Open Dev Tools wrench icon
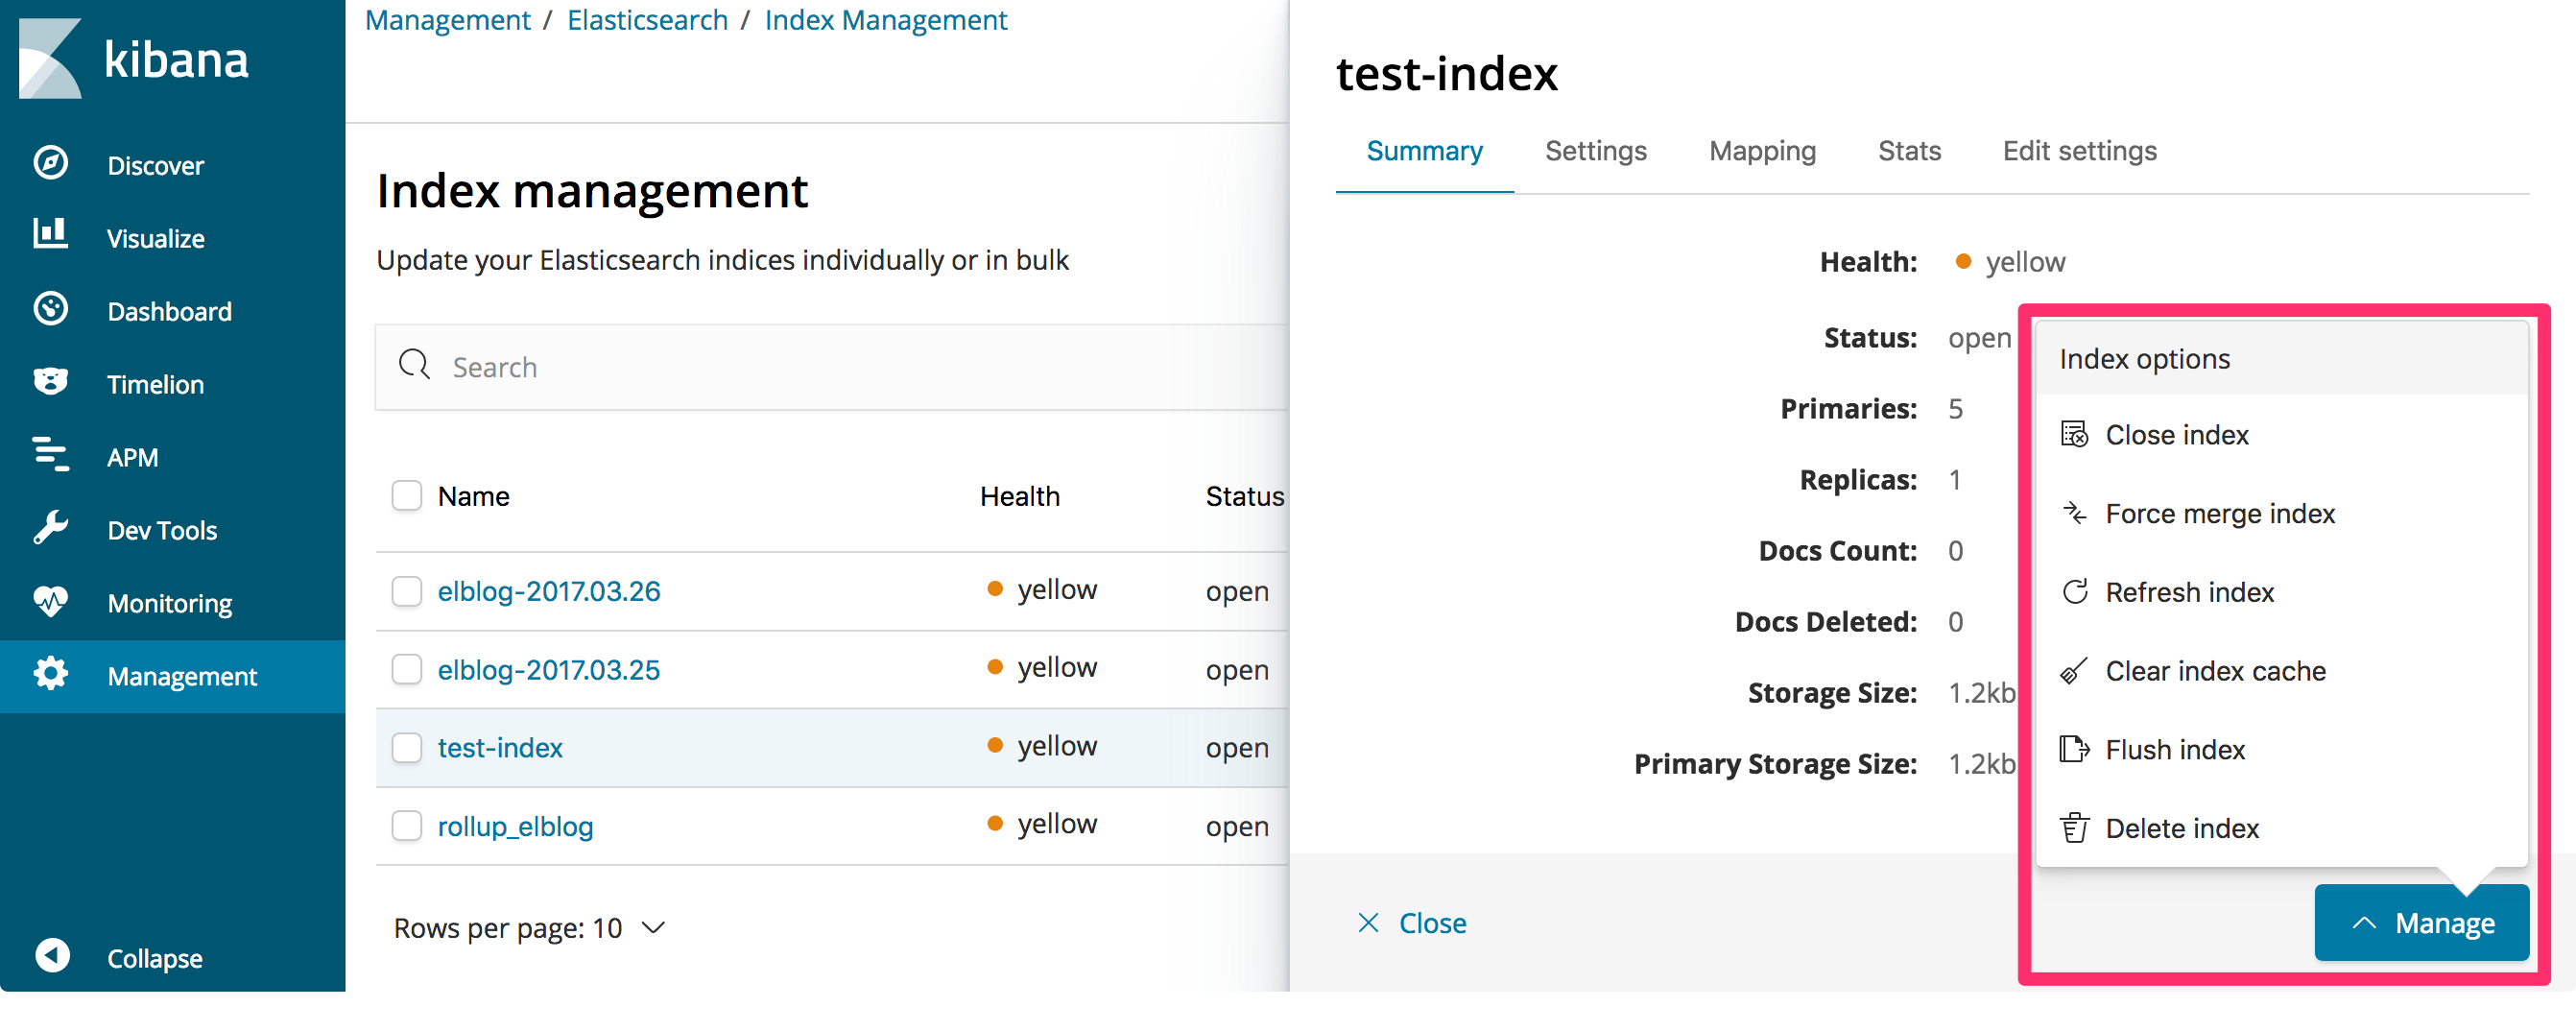 click(x=51, y=528)
